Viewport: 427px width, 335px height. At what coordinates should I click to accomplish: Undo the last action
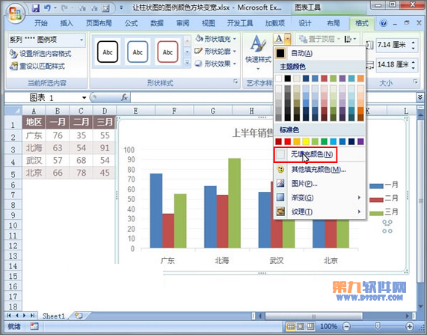47,8
